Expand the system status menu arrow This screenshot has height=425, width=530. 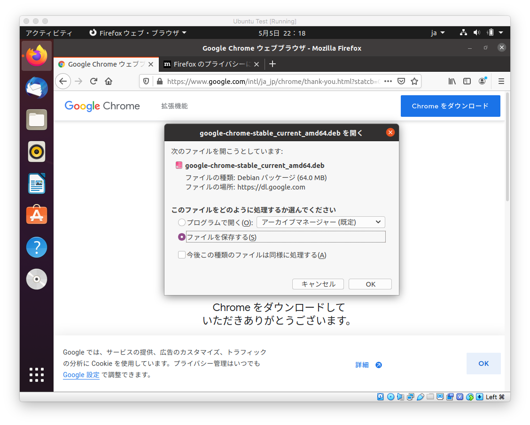[x=501, y=33]
